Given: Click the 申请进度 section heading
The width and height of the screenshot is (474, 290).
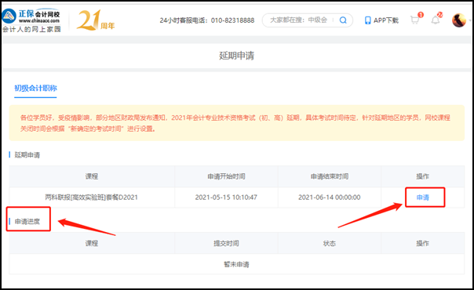Looking at the screenshot, I should point(27,222).
